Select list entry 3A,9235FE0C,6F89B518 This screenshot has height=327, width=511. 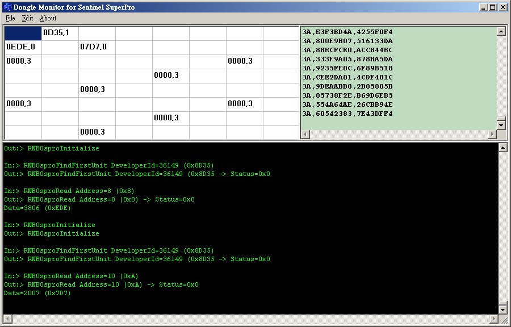pos(347,68)
